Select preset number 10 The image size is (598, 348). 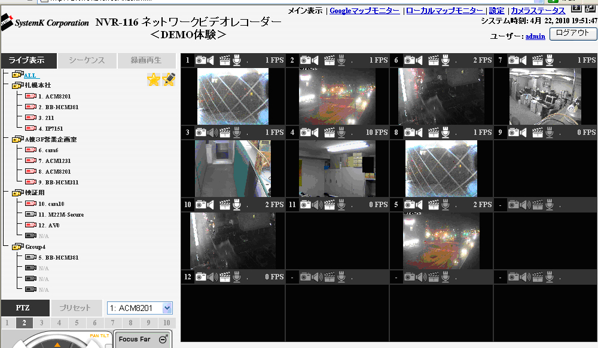click(x=167, y=323)
